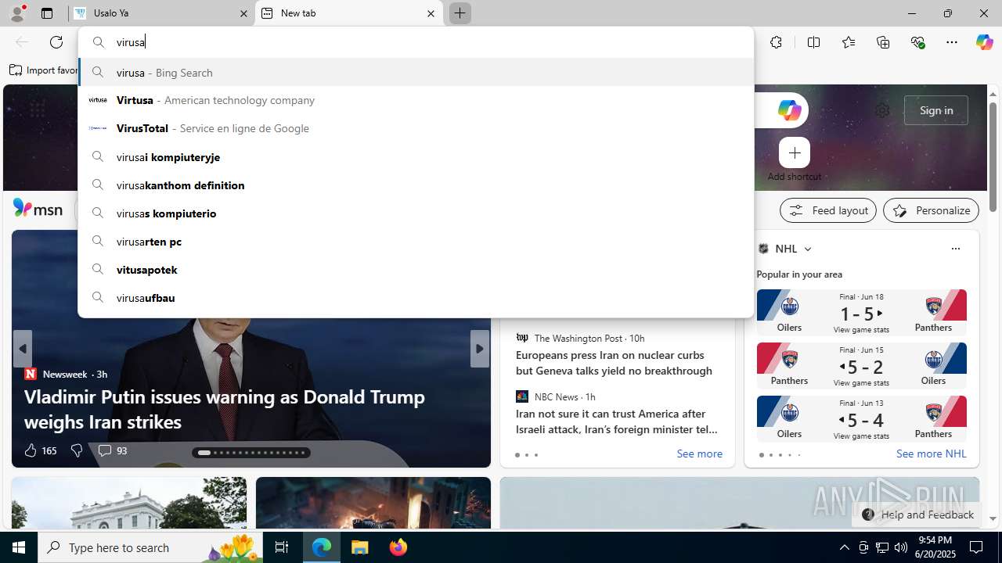The width and height of the screenshot is (1002, 563).
Task: Open the Extensions puzzle icon
Action: click(x=776, y=42)
